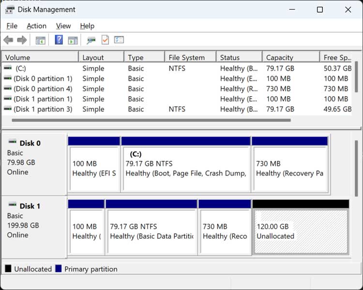This screenshot has height=290, width=363.
Task: Click the Properties checkmark toolbar icon
Action: 105,40
